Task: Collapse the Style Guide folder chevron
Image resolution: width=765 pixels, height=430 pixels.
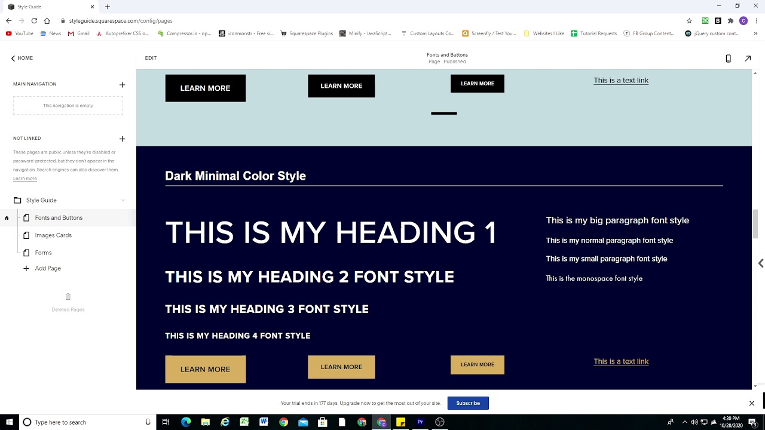Action: (x=123, y=200)
